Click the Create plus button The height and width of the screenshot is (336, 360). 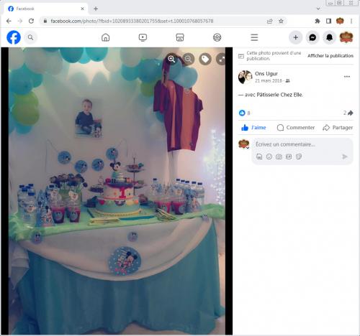[x=296, y=37]
